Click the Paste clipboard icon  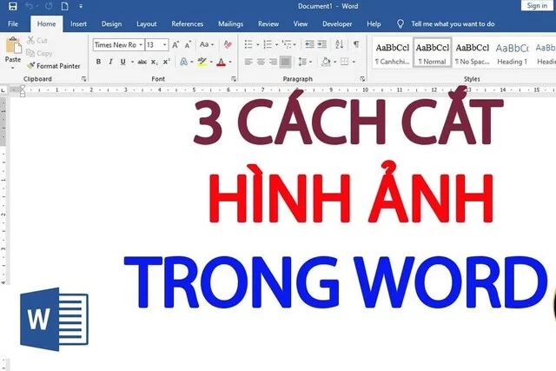coord(14,46)
